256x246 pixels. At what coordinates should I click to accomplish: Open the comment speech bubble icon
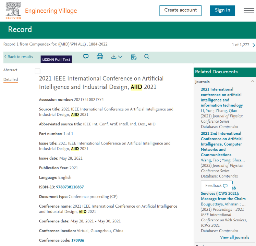(86, 57)
